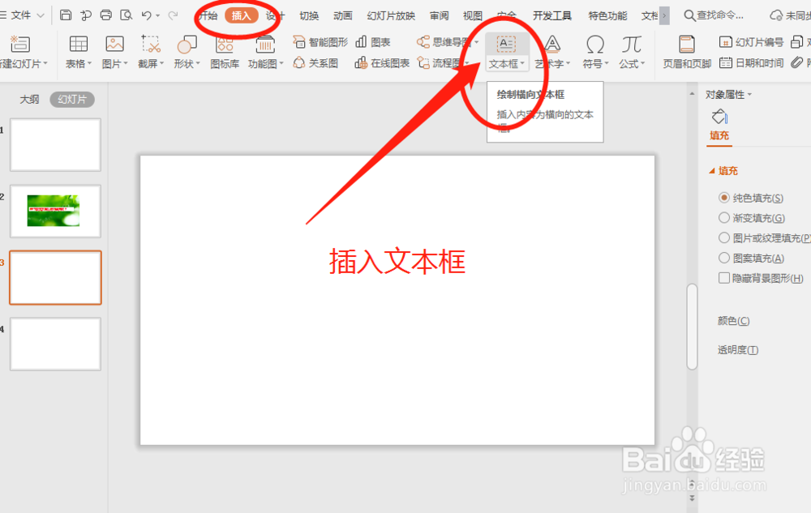Click the 新建幻灯片 new slide icon

pyautogui.click(x=20, y=44)
